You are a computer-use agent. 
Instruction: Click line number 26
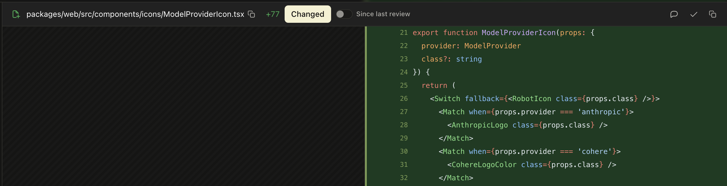pos(404,99)
